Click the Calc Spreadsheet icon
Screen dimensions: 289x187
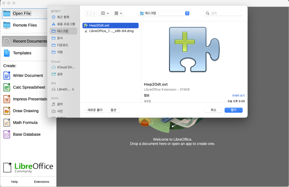tap(7, 88)
